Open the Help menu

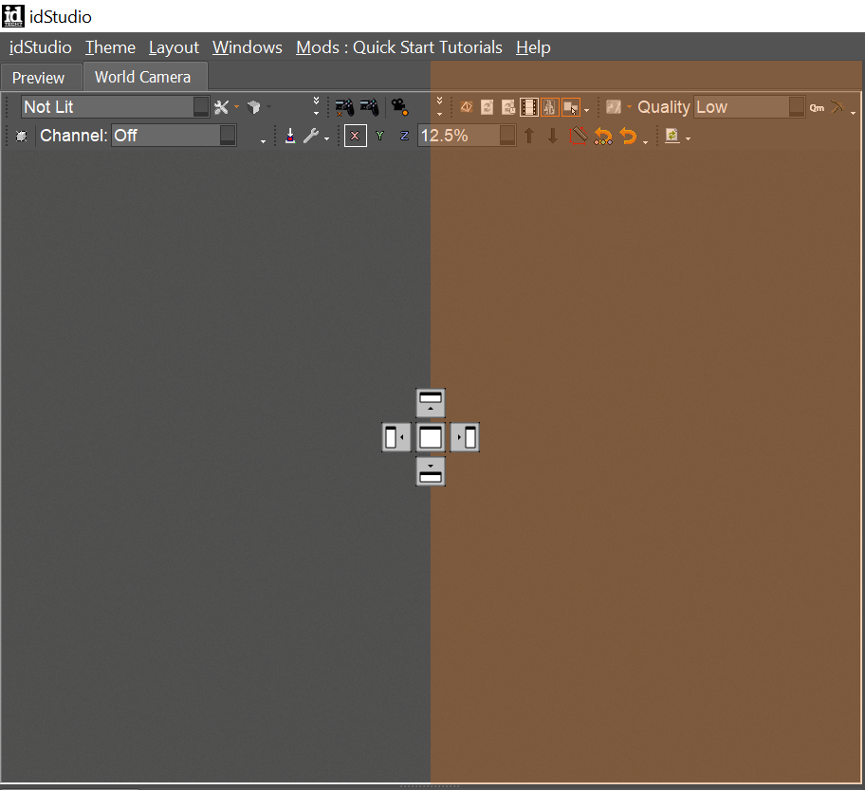click(x=533, y=47)
